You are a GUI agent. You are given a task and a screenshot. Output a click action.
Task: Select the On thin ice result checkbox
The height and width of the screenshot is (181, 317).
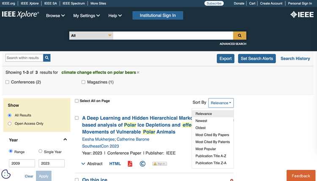pos(77,179)
